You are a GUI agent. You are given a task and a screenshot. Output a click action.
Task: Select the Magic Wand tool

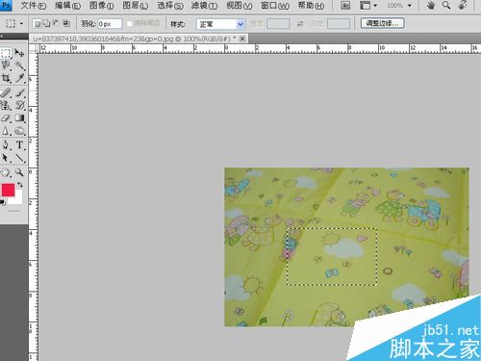point(19,65)
